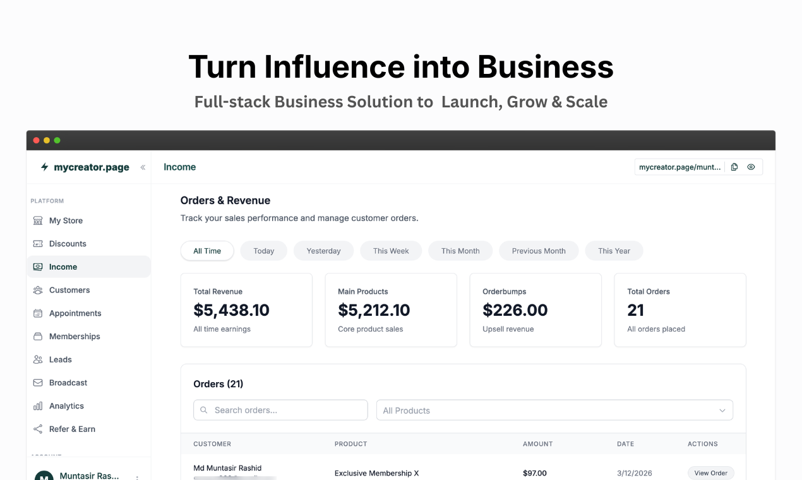Select the This Month filter
802x480 pixels.
pos(460,251)
